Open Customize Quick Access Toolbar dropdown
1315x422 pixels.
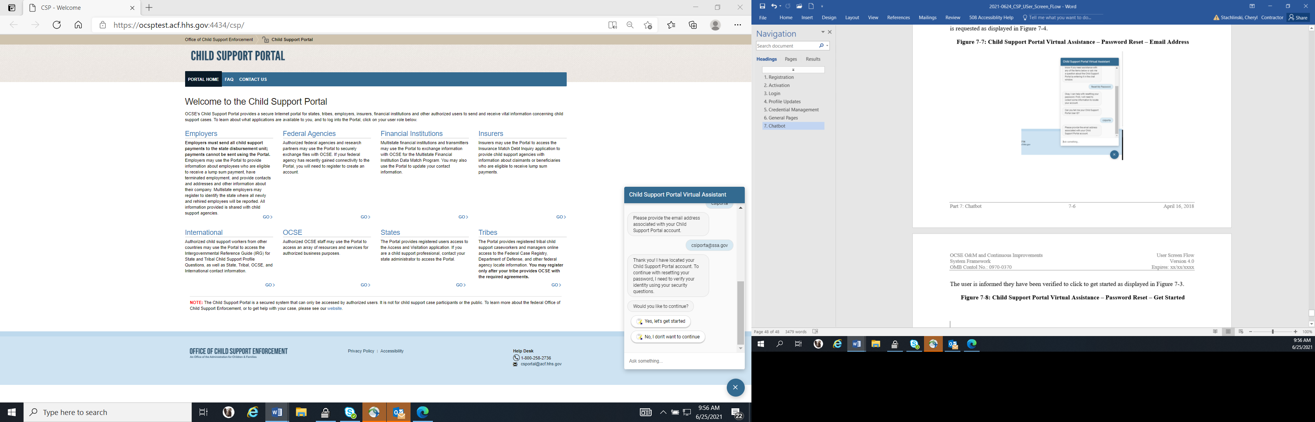pyautogui.click(x=822, y=7)
